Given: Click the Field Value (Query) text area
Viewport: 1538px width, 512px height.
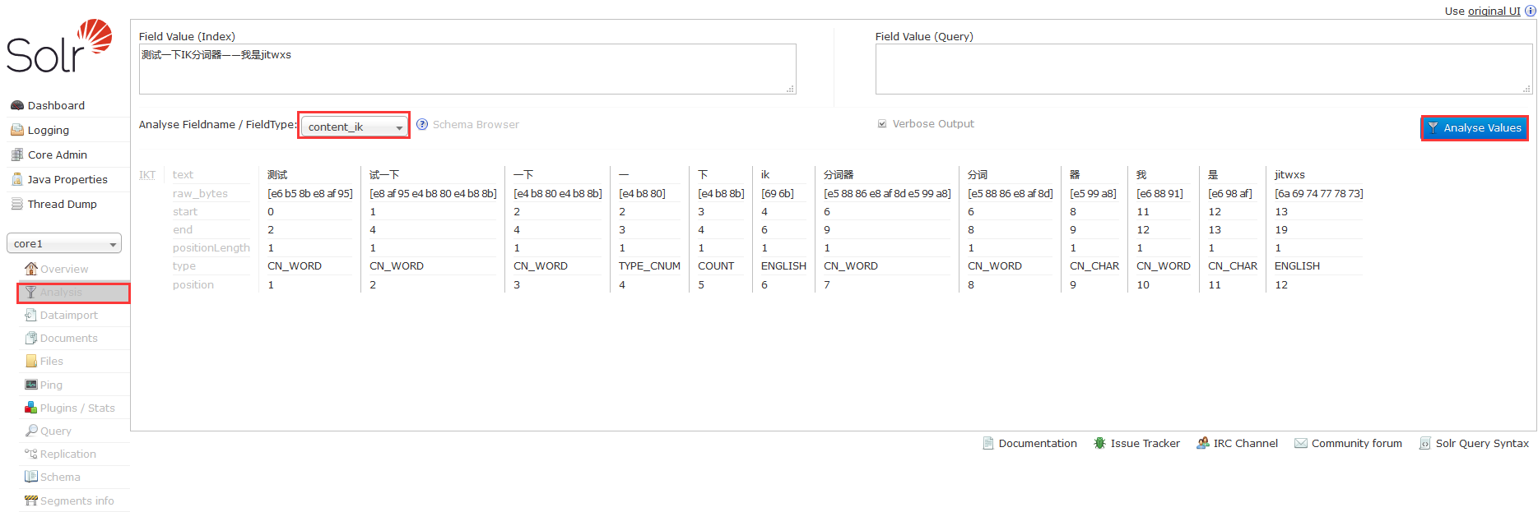Looking at the screenshot, I should coord(1203,69).
